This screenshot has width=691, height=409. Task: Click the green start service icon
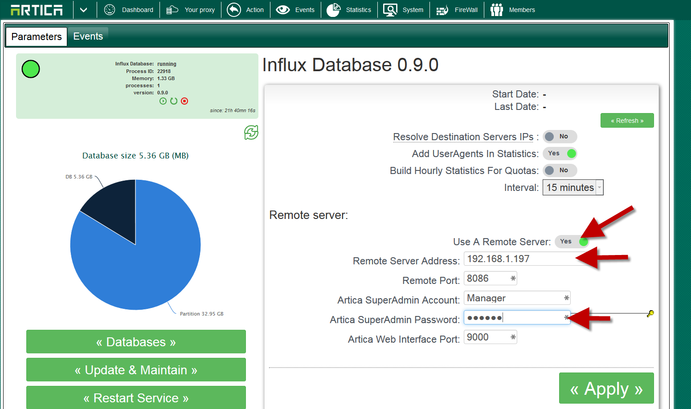click(x=163, y=101)
